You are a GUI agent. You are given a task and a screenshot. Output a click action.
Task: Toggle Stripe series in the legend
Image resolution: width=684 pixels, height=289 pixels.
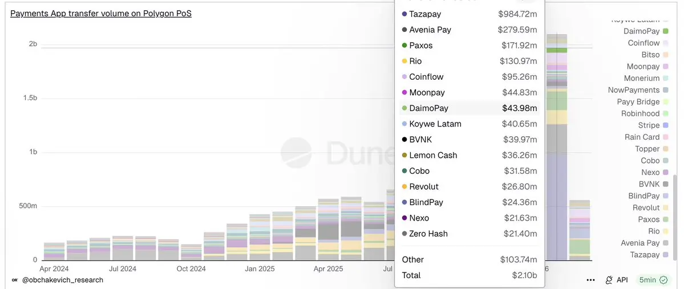(653, 125)
